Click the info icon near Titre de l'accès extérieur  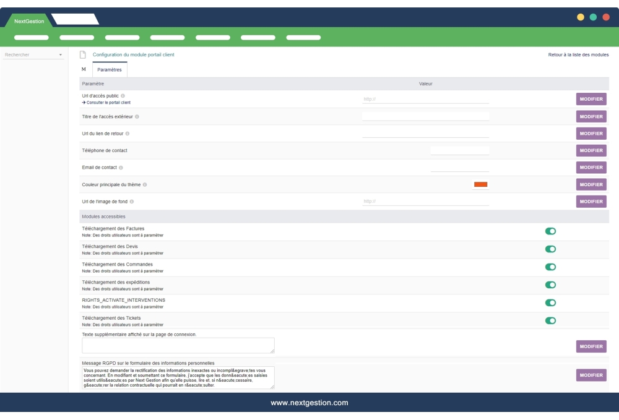pyautogui.click(x=137, y=116)
